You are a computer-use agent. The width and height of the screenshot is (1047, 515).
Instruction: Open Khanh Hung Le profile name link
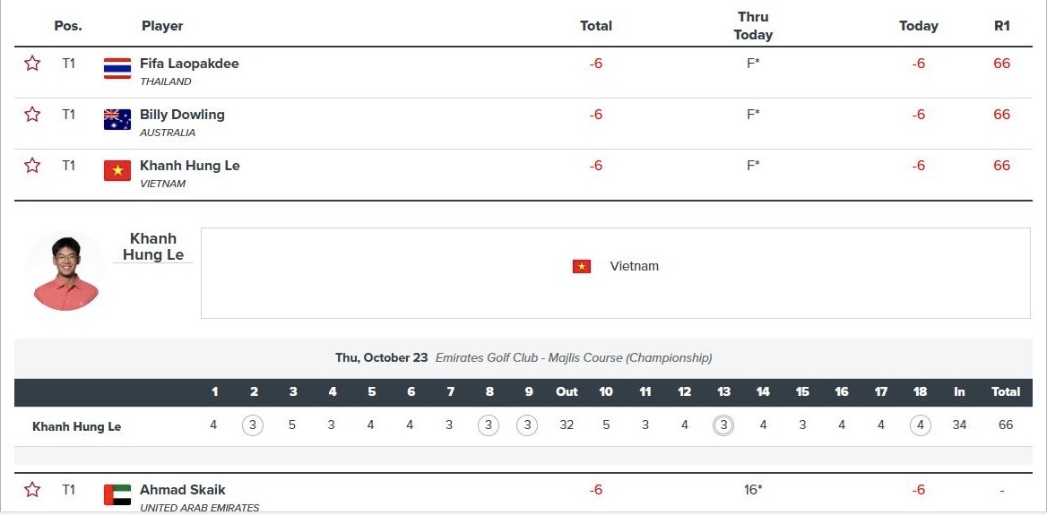(x=153, y=247)
